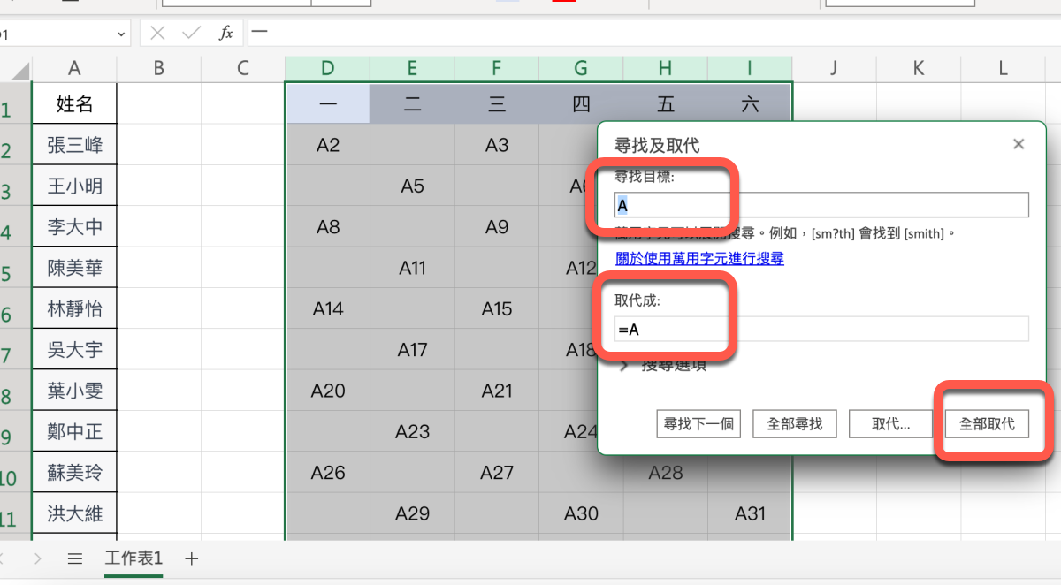Expand the Name Box dropdown arrow
This screenshot has width=1061, height=585.
[x=121, y=34]
